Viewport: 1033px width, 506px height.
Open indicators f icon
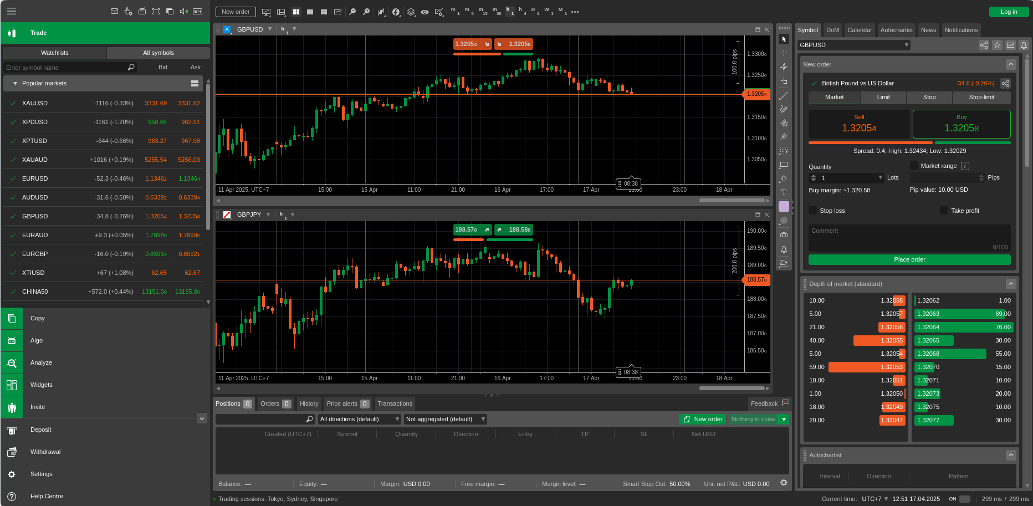[396, 12]
